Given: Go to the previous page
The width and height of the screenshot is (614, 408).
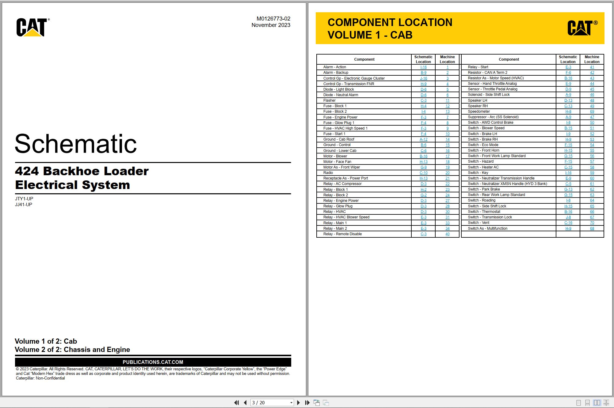Looking at the screenshot, I should [245, 402].
